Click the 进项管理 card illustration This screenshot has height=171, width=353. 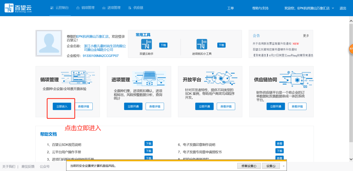149,78
